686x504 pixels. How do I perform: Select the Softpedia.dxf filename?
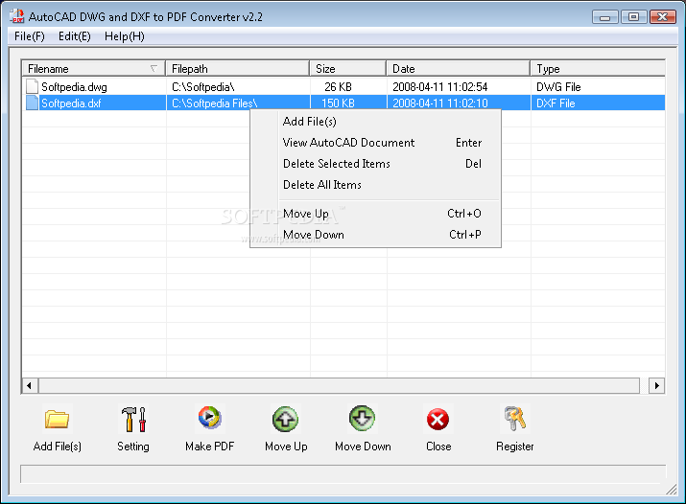(x=71, y=103)
